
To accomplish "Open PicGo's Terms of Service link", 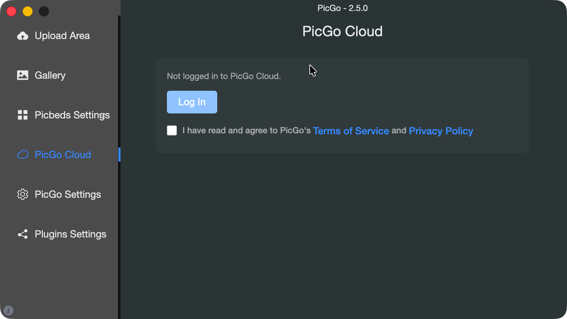I will coord(351,131).
